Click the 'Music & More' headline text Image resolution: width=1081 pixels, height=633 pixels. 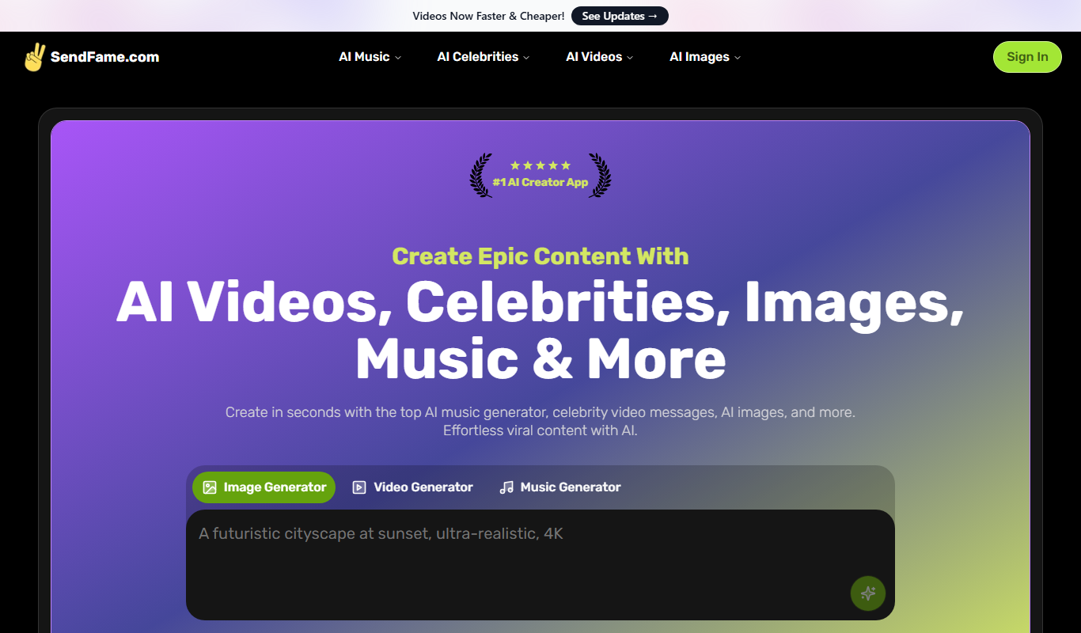540,358
